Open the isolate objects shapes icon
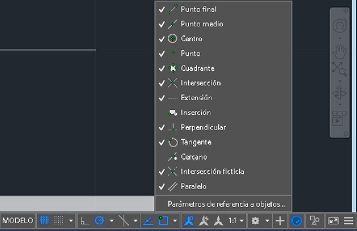357x231 pixels. [x=314, y=220]
